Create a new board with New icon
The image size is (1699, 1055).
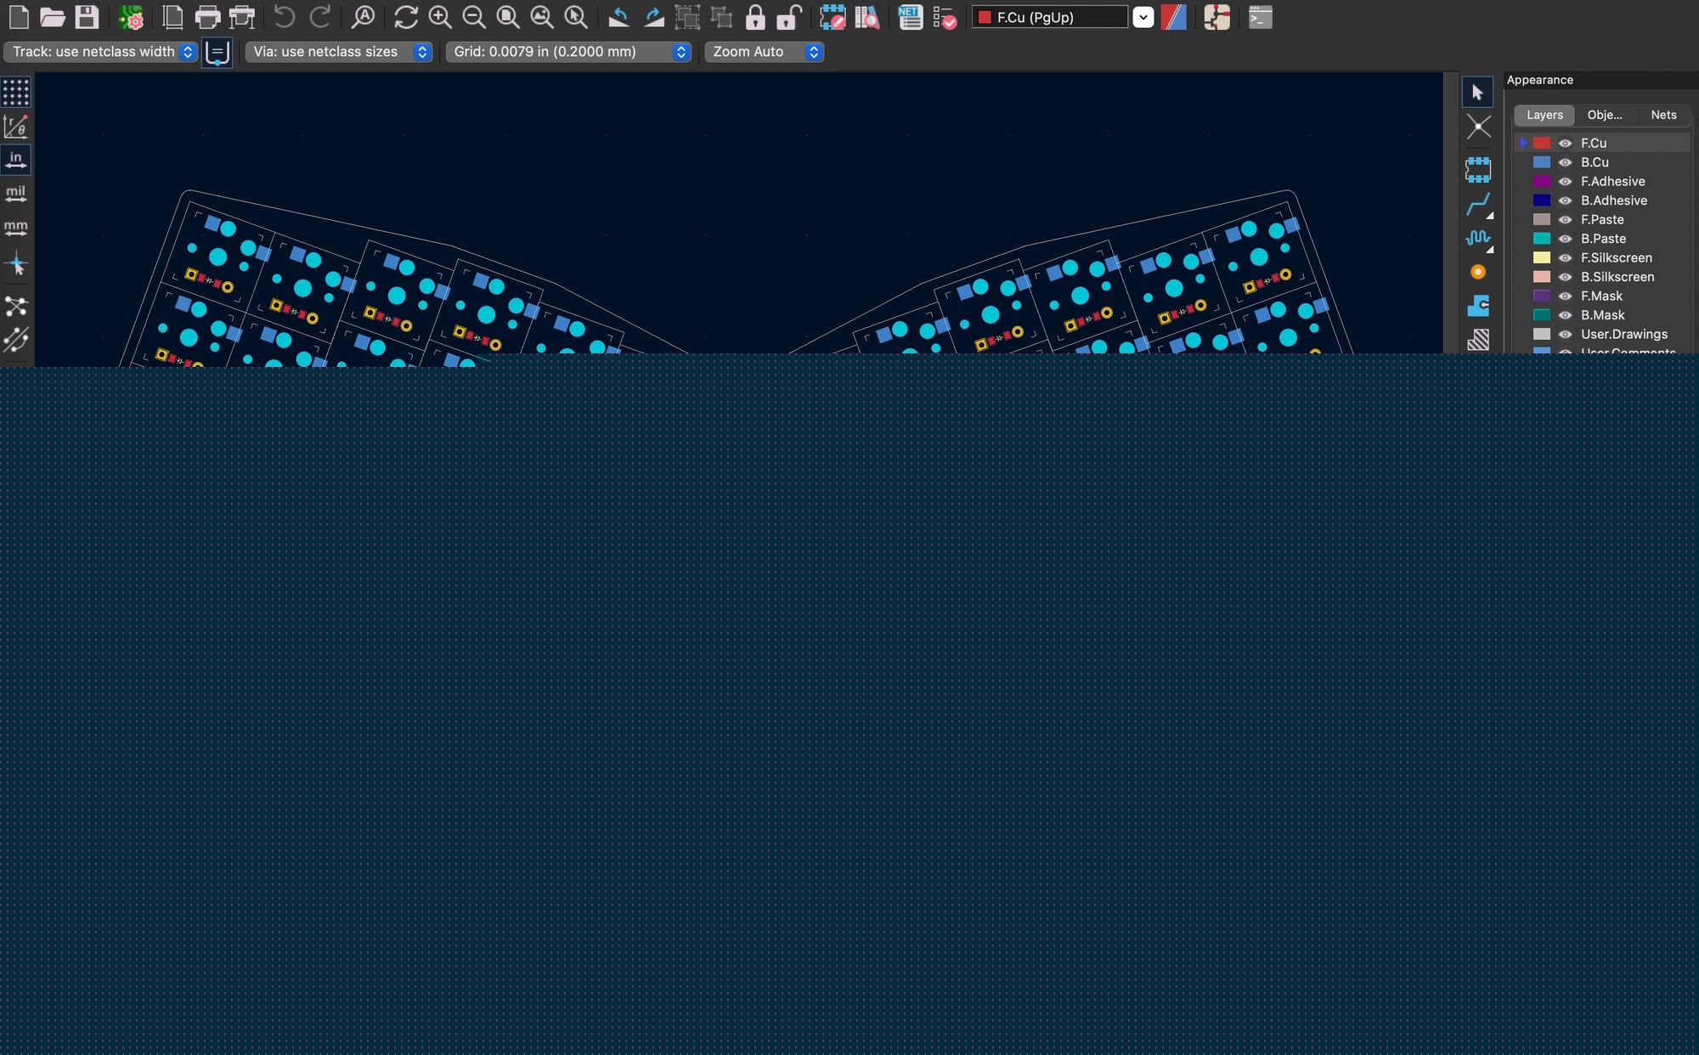(x=19, y=17)
